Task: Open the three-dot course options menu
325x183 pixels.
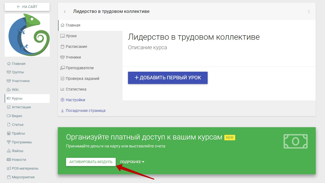Action: click(x=309, y=11)
